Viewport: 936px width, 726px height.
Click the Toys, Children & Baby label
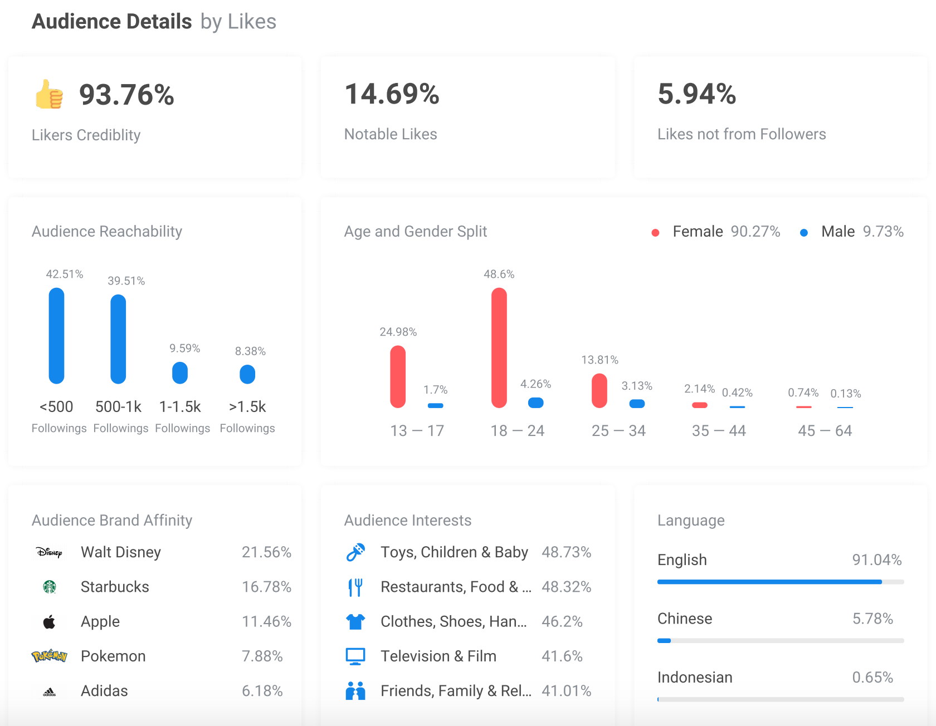[454, 552]
